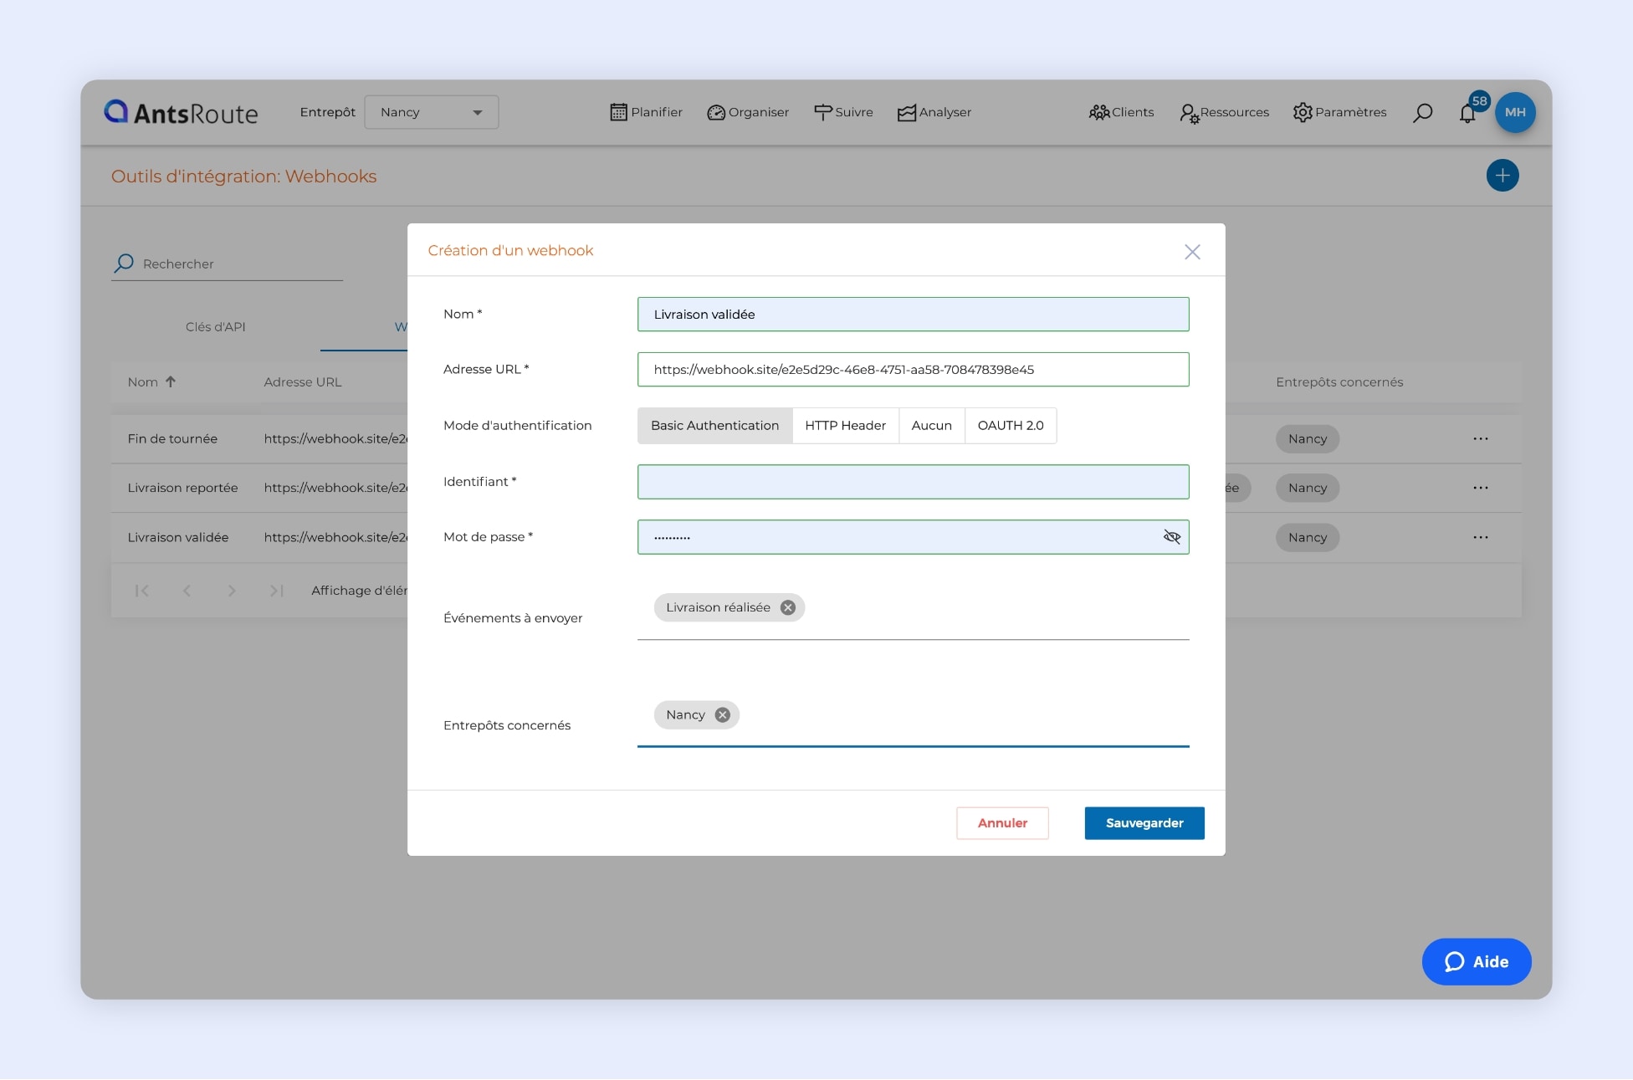Open the Entrepôt Nancy dropdown
1633x1080 pixels.
pos(431,112)
